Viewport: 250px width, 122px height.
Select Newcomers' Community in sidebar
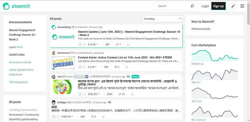(24, 115)
